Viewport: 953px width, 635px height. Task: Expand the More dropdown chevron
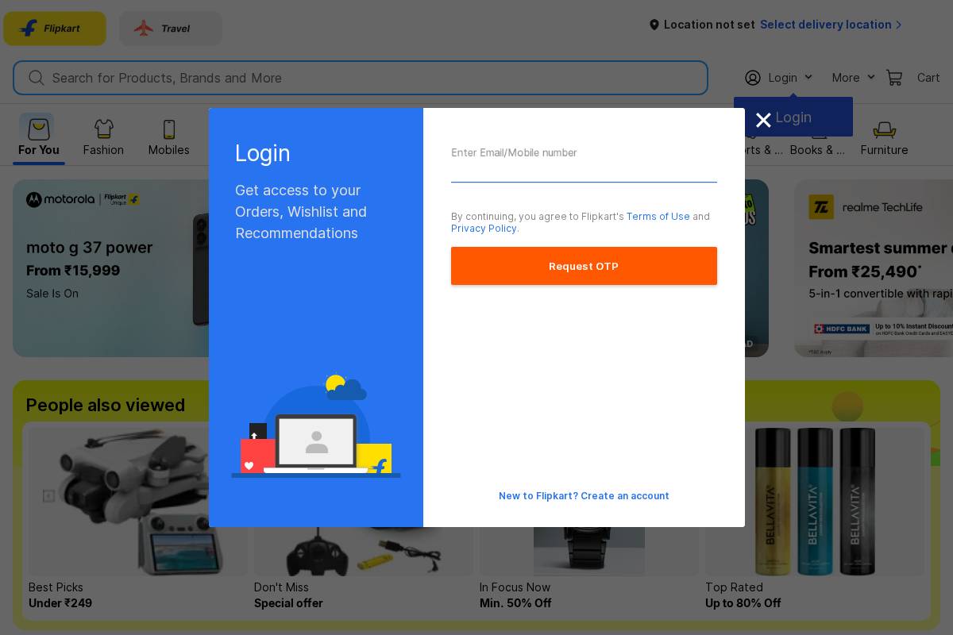click(870, 78)
